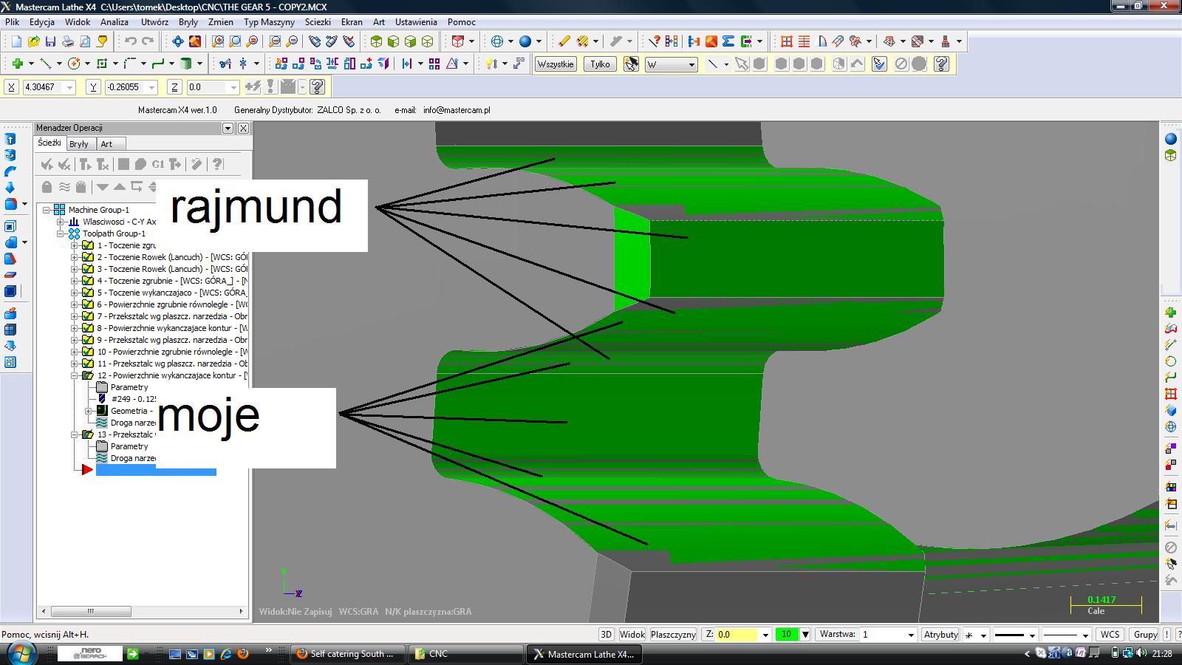
Task: Collapse operation 12 Powierzchnie wykanczajace kontur
Action: click(x=74, y=375)
